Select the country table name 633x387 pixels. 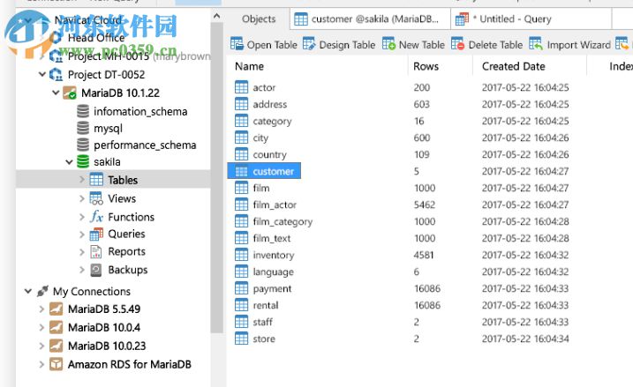[269, 155]
